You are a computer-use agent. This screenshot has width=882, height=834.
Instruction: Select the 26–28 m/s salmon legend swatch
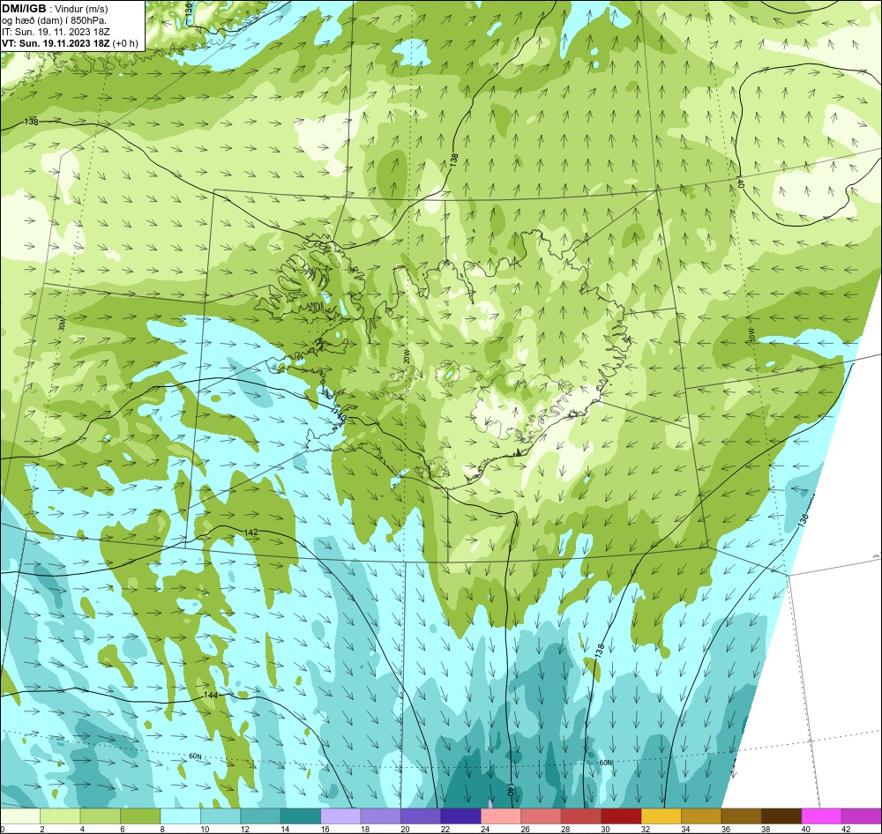pos(542,815)
